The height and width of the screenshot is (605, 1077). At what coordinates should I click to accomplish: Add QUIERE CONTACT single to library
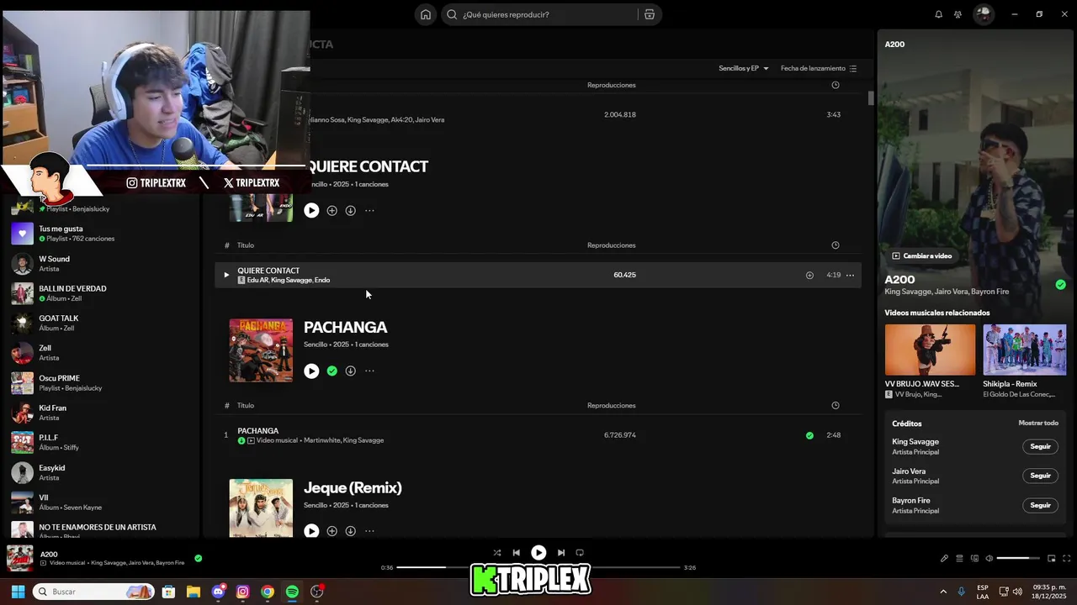point(332,211)
